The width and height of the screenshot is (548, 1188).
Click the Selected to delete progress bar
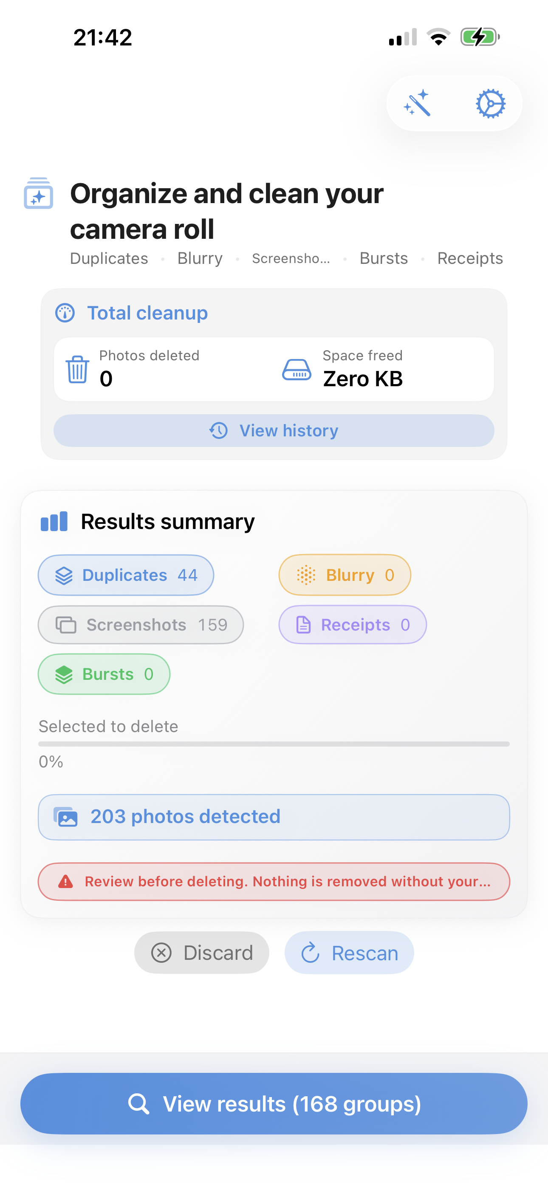click(x=274, y=744)
